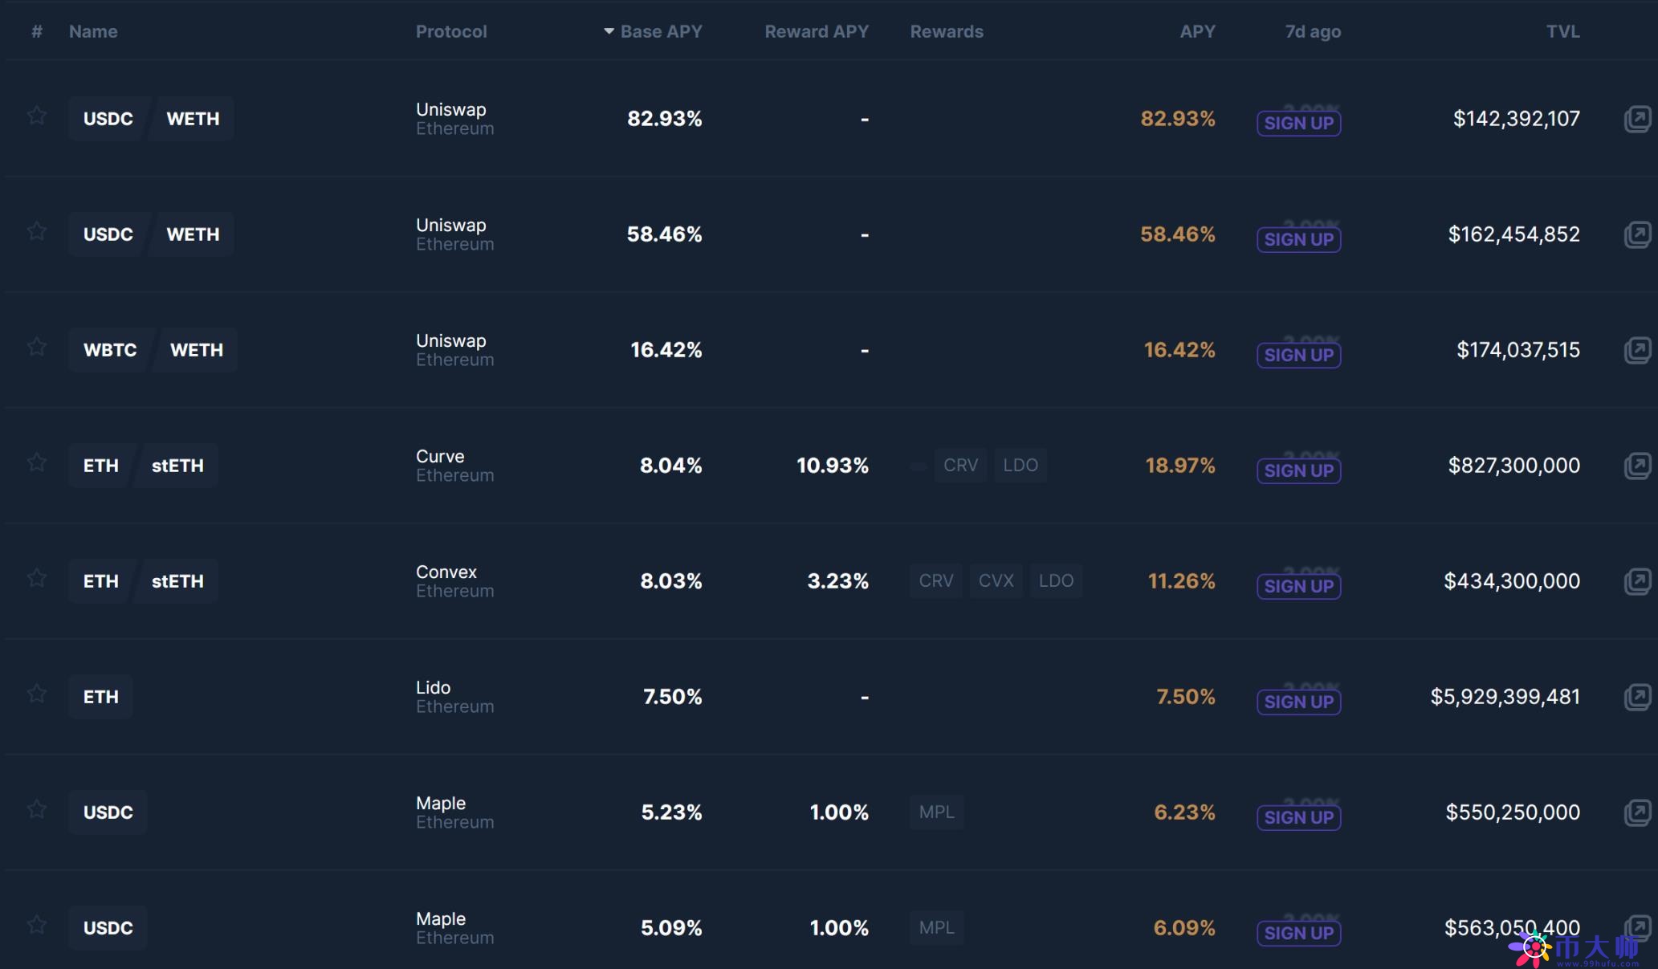Sort table by Reward APY header

pos(816,31)
